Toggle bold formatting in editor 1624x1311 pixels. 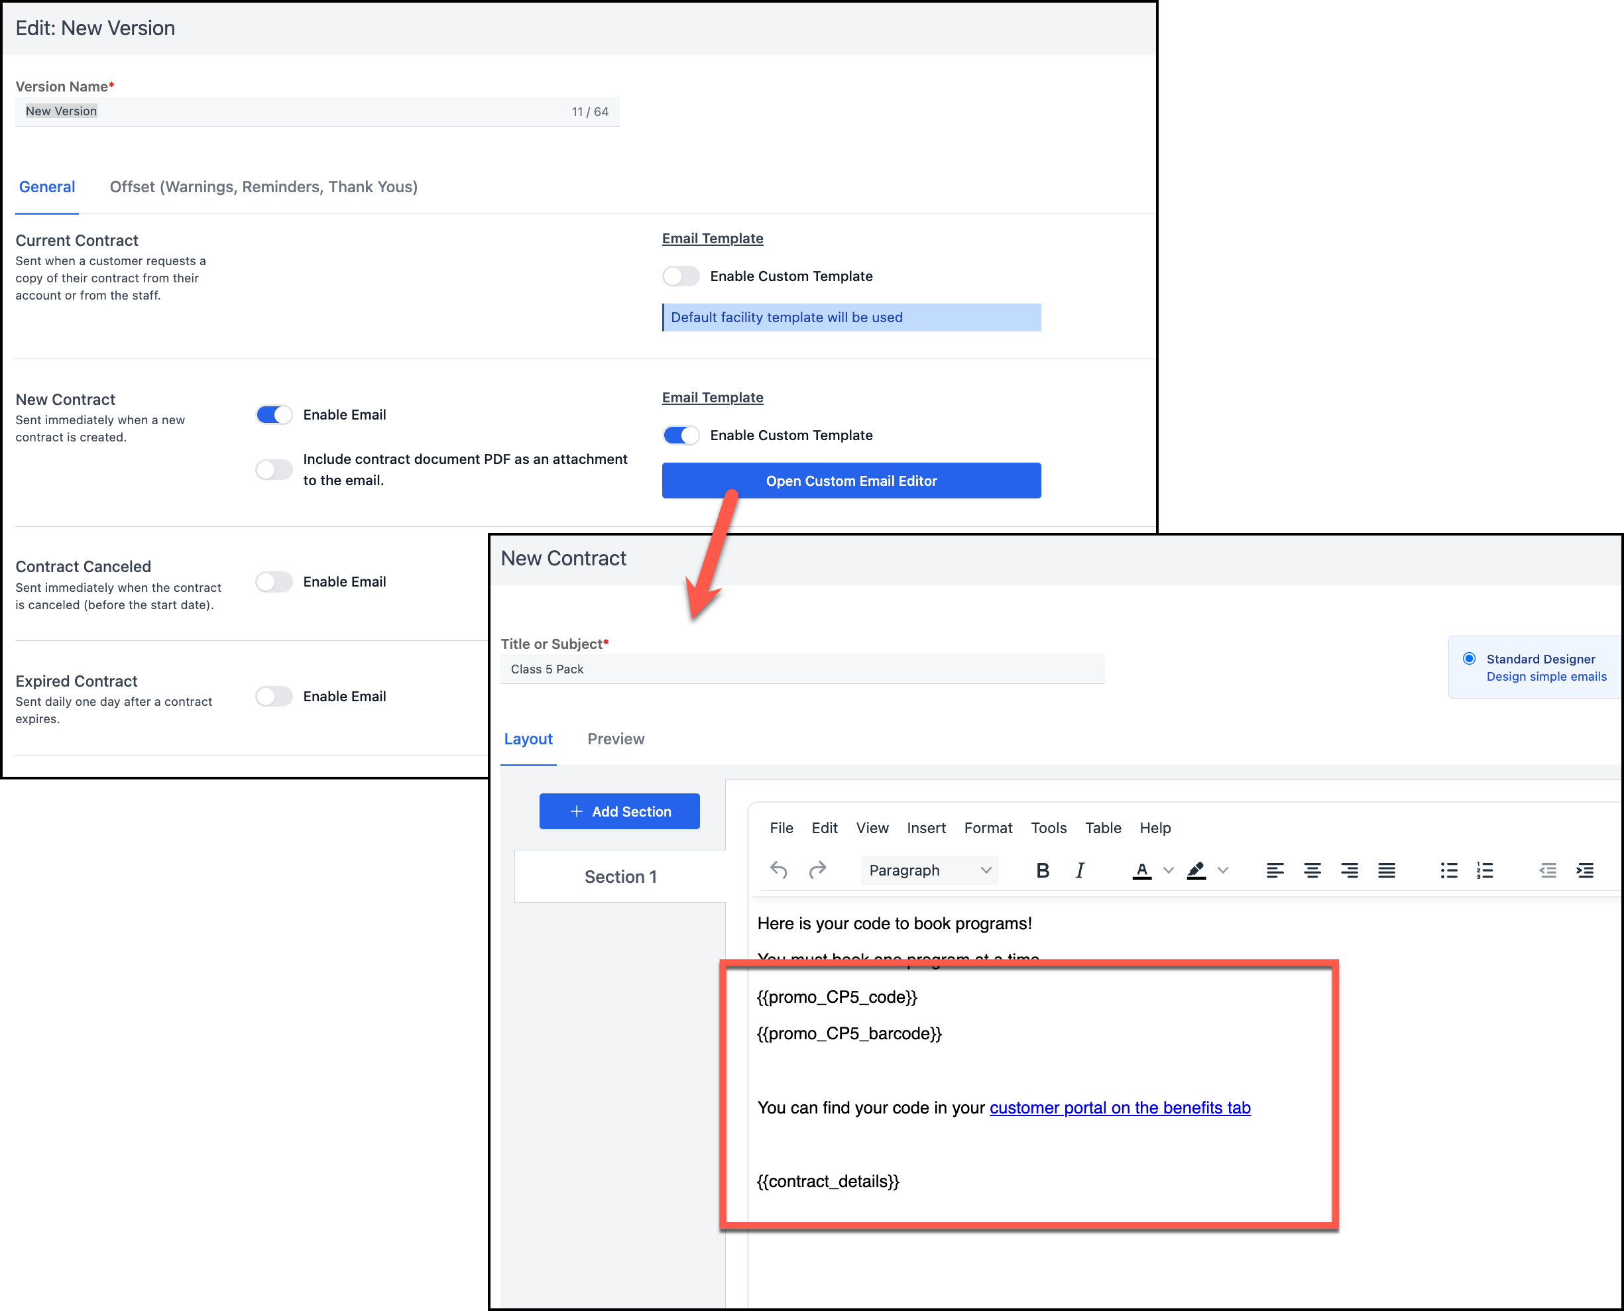1043,870
